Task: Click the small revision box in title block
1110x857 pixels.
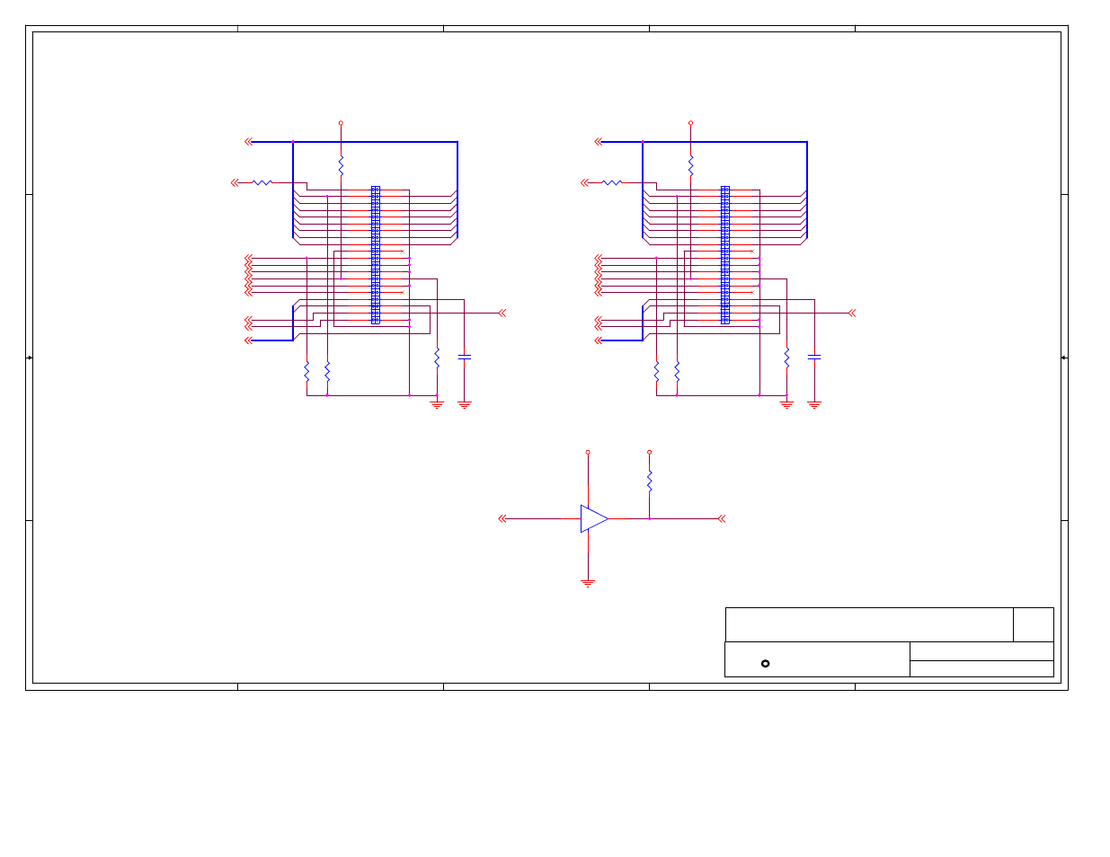Action: coord(1034,624)
